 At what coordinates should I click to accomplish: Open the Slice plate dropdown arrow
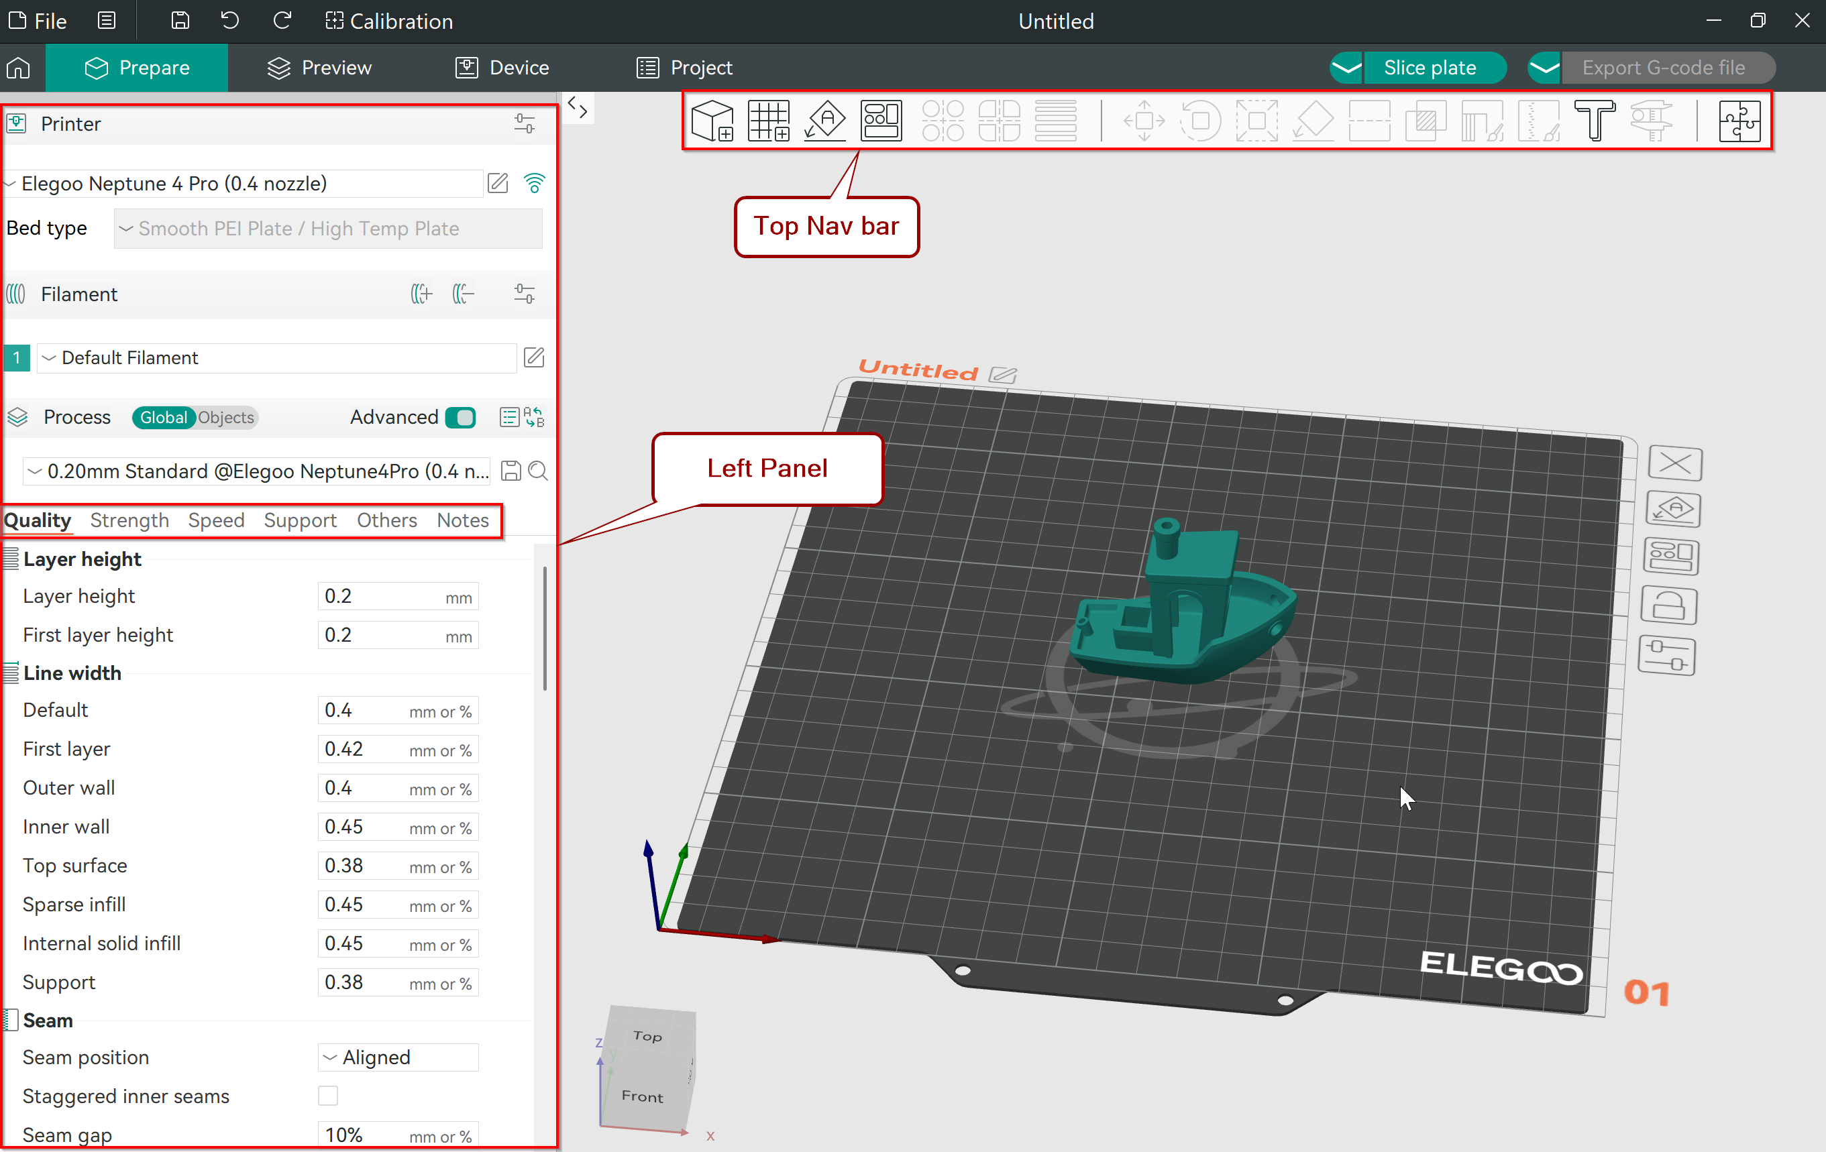1346,68
